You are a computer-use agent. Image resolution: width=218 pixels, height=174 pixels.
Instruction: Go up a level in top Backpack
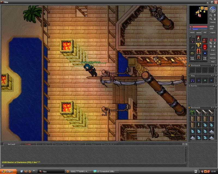[212, 65]
